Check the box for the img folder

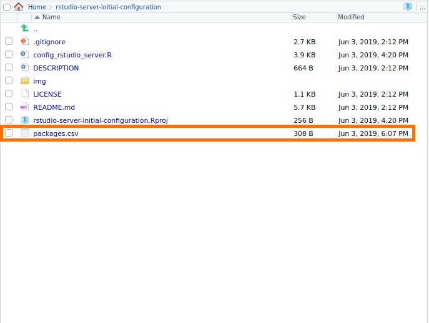[x=9, y=80]
